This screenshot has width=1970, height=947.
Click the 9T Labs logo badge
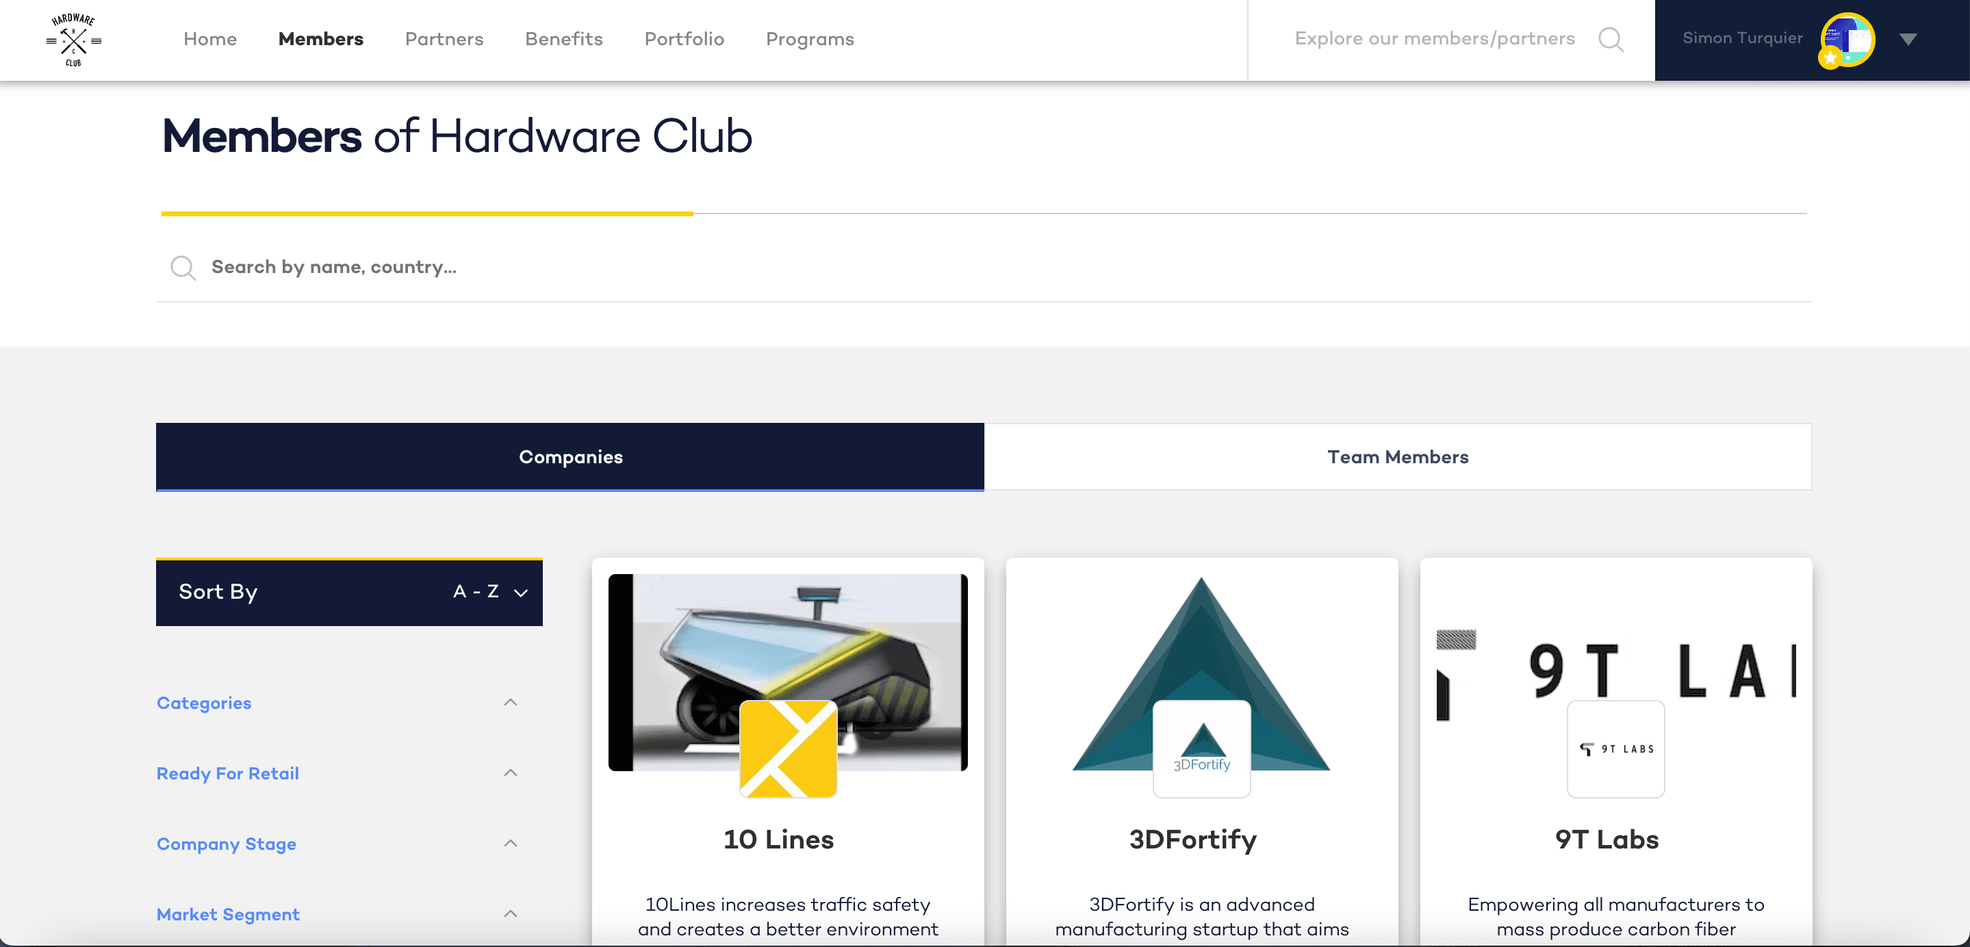pyautogui.click(x=1615, y=749)
